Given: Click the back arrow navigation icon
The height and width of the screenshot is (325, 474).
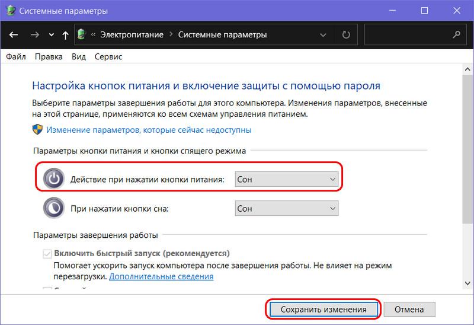Looking at the screenshot, I should pyautogui.click(x=13, y=35).
